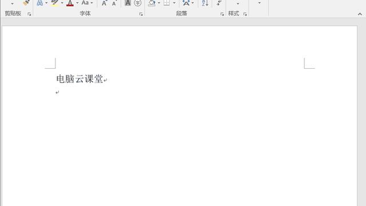Click the Borders icon

(x=166, y=3)
